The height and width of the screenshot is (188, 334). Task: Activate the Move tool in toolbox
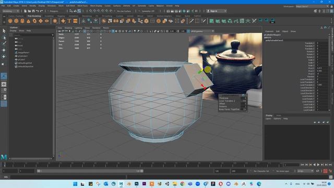click(x=4, y=50)
